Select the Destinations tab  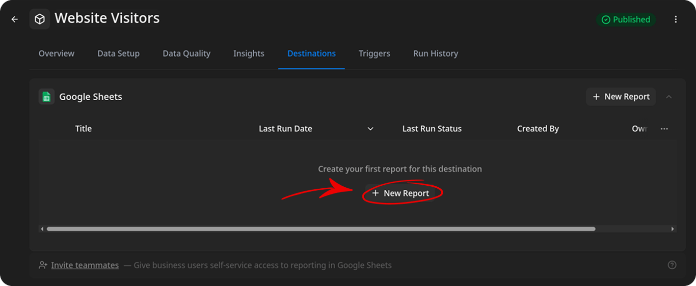[x=311, y=53]
